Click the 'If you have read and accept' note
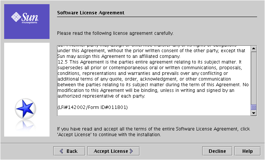 coord(153,132)
